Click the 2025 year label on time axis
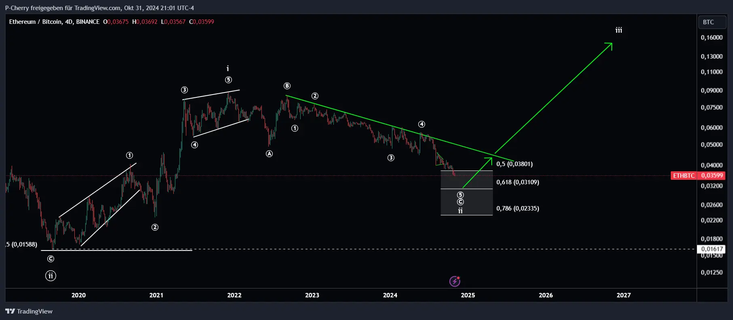The height and width of the screenshot is (320, 733). point(468,295)
